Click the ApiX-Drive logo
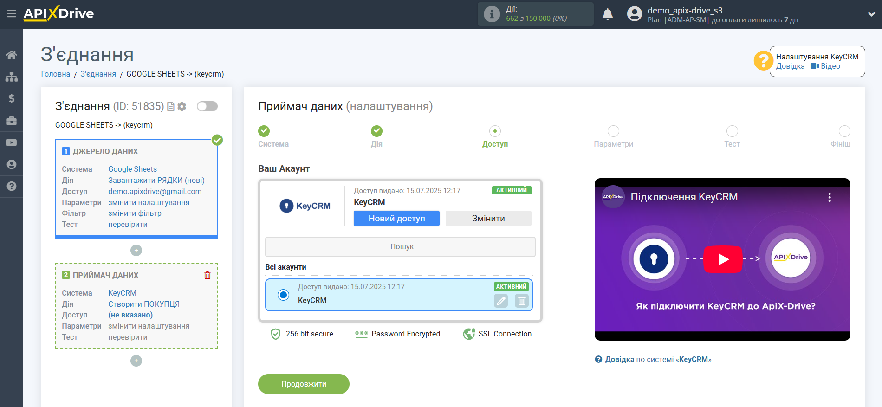This screenshot has width=882, height=407. pyautogui.click(x=58, y=13)
